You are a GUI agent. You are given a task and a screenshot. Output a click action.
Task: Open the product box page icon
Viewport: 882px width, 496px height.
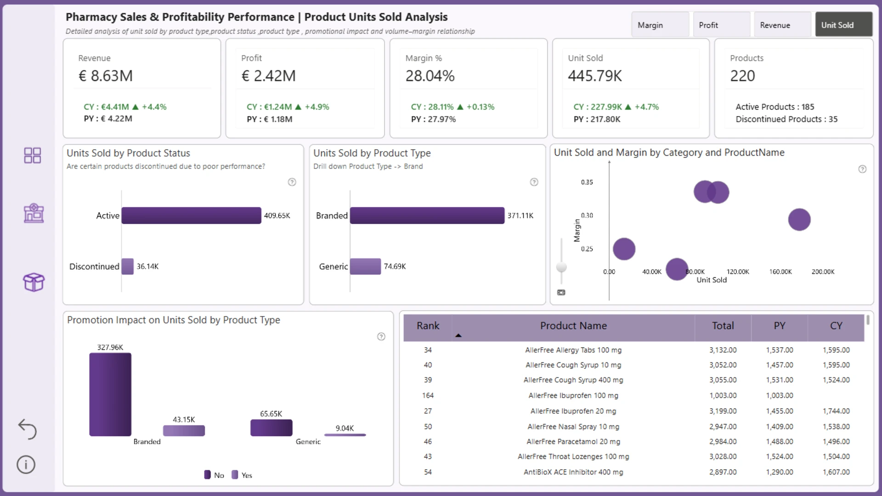click(34, 282)
